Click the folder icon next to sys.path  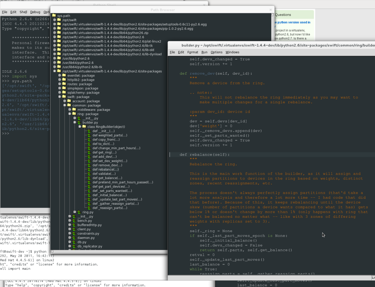[x=53, y=15]
